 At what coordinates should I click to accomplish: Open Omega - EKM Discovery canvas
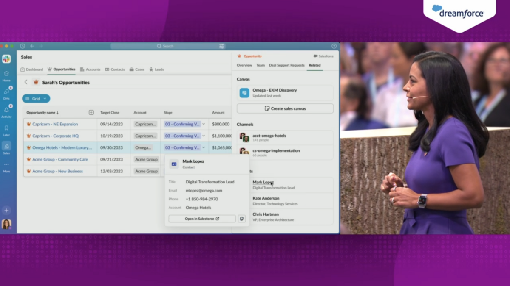coord(285,93)
